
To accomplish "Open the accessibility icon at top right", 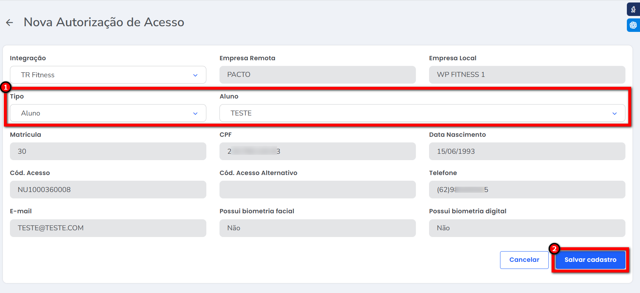I will (x=633, y=10).
